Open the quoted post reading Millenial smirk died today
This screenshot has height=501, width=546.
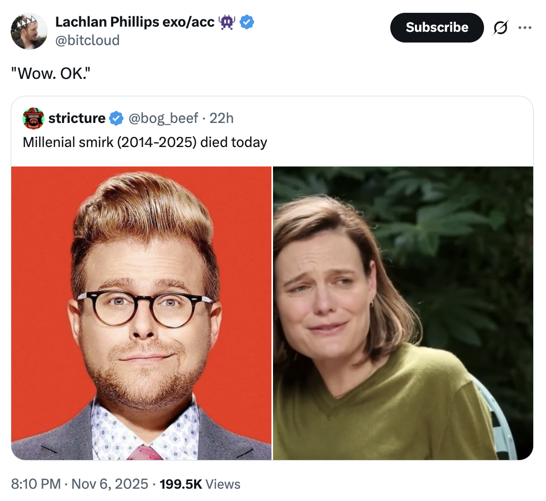[x=144, y=142]
